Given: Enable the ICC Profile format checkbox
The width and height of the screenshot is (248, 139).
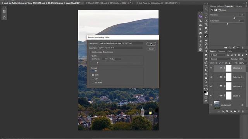Looking at the screenshot, I should (93, 83).
